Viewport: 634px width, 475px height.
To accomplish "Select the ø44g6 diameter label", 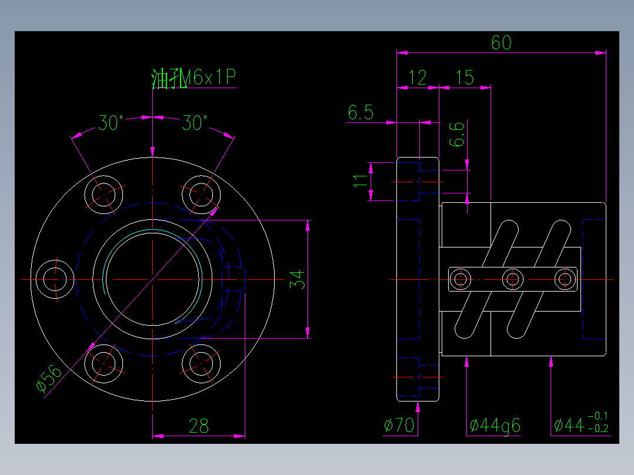I will [495, 426].
